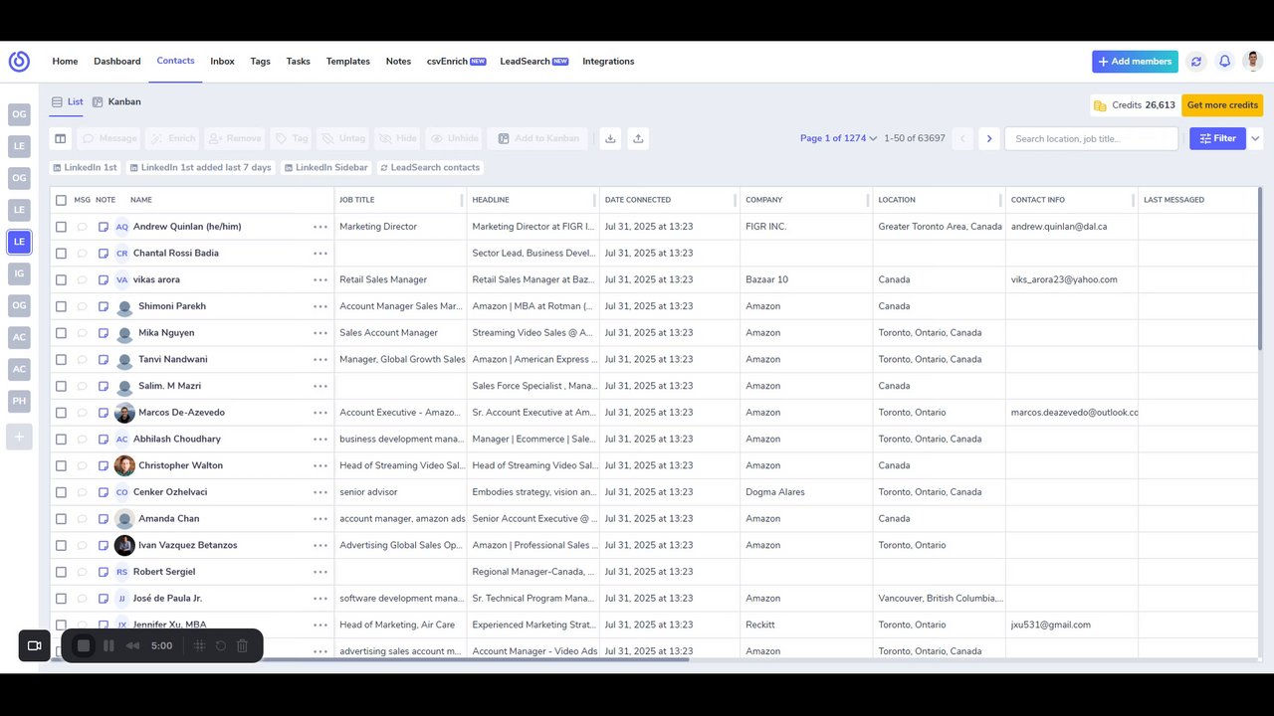Open the three-dot menu for Ivan Vazquez Betanzos

320,545
